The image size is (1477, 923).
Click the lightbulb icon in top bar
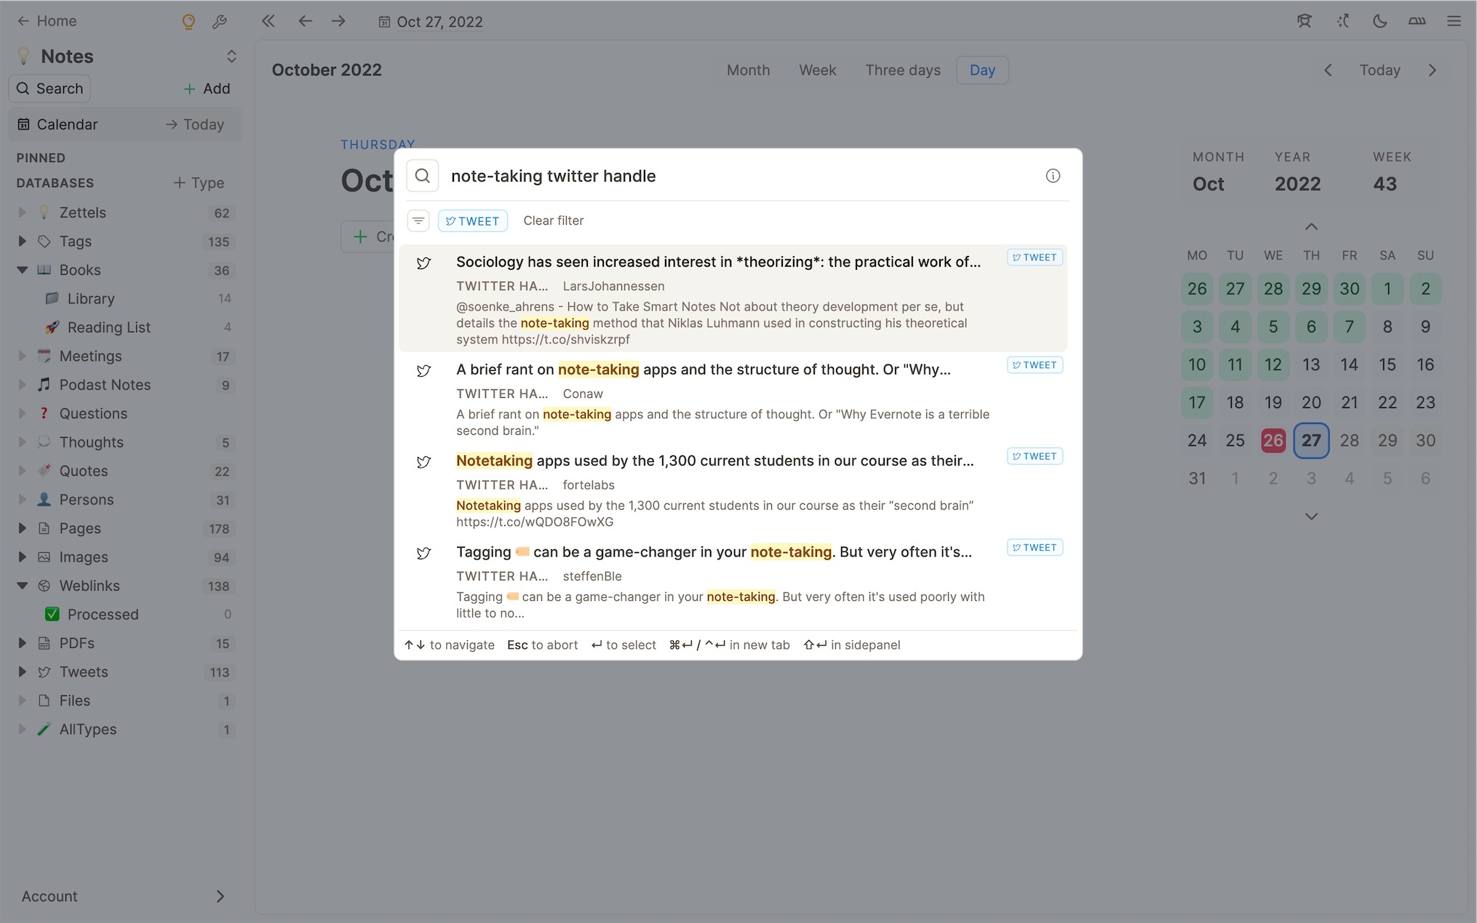pos(188,22)
